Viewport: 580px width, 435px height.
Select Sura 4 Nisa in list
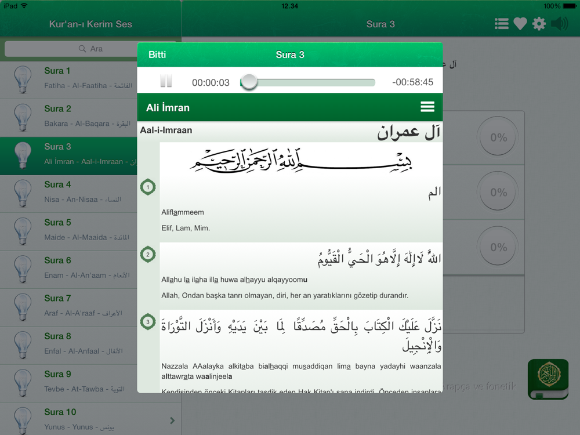(x=69, y=194)
